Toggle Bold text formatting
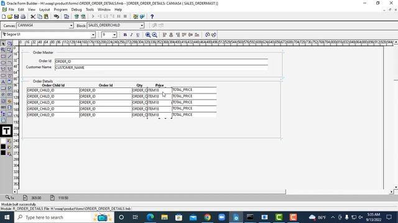 [x=125, y=35]
